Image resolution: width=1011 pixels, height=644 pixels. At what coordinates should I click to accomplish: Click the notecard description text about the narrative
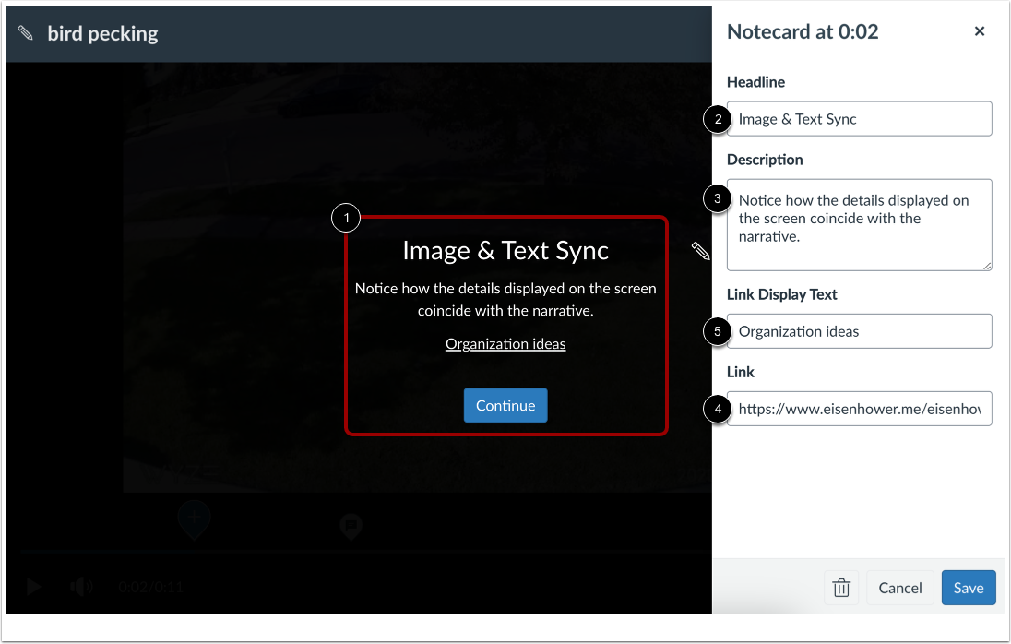point(505,300)
